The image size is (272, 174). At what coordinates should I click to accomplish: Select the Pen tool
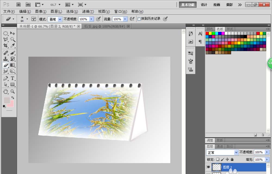pyautogui.click(x=5, y=78)
